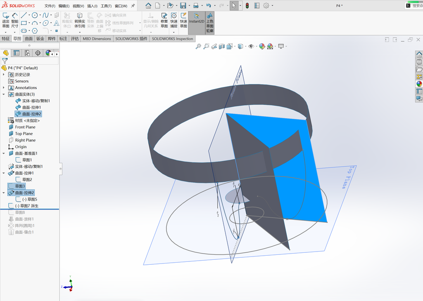Select the Origin tree item
The image size is (423, 301).
click(x=21, y=147)
